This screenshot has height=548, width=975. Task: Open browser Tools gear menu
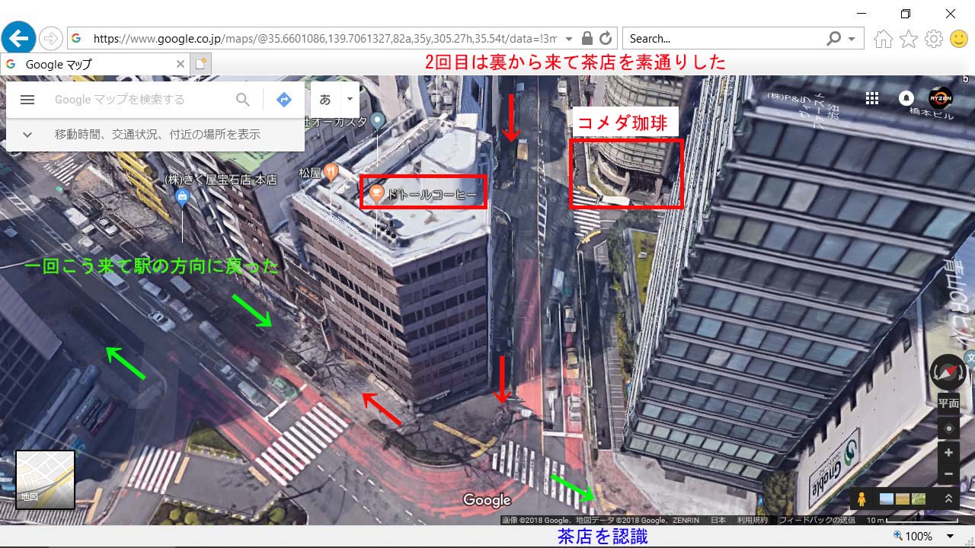933,38
